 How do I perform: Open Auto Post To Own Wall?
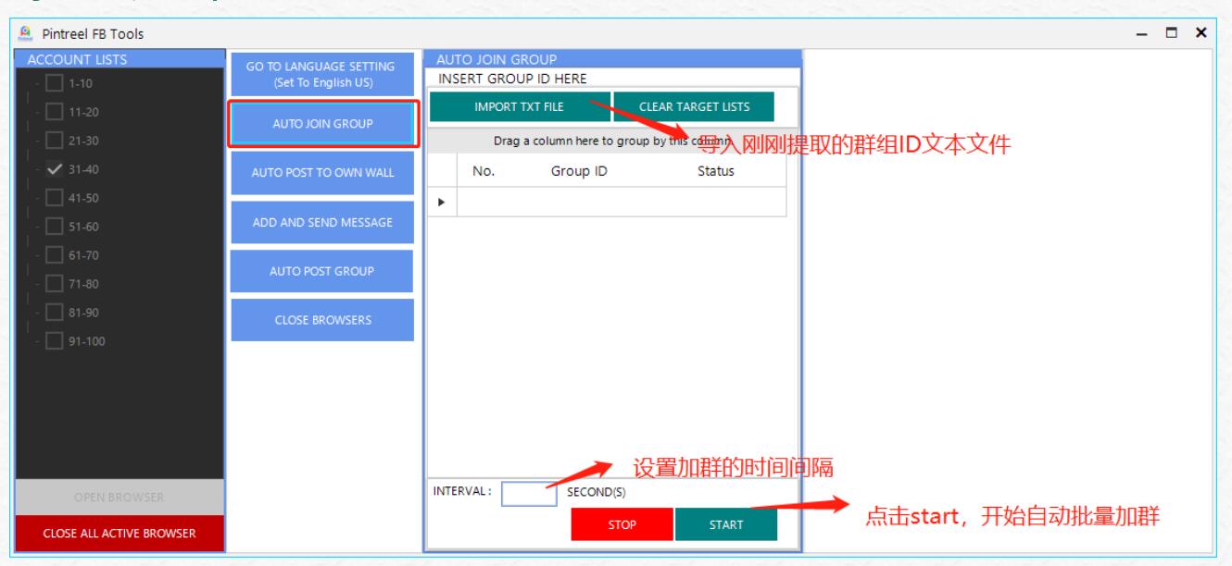pyautogui.click(x=321, y=174)
